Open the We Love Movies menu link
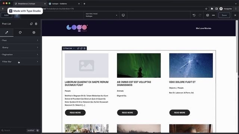 click(x=204, y=28)
